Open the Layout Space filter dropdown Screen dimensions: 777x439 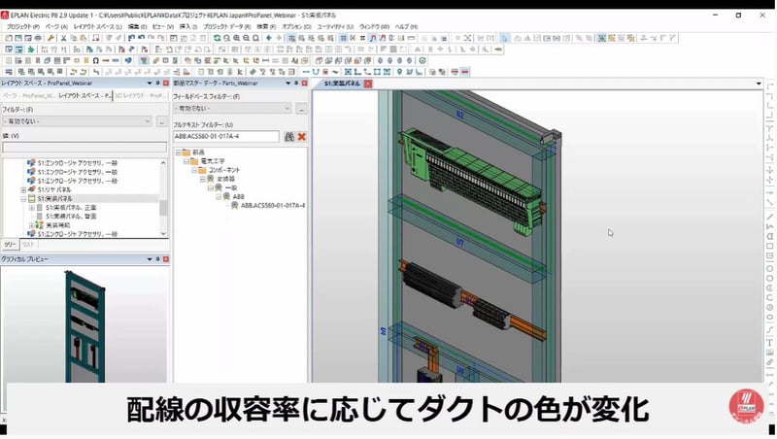tap(148, 120)
